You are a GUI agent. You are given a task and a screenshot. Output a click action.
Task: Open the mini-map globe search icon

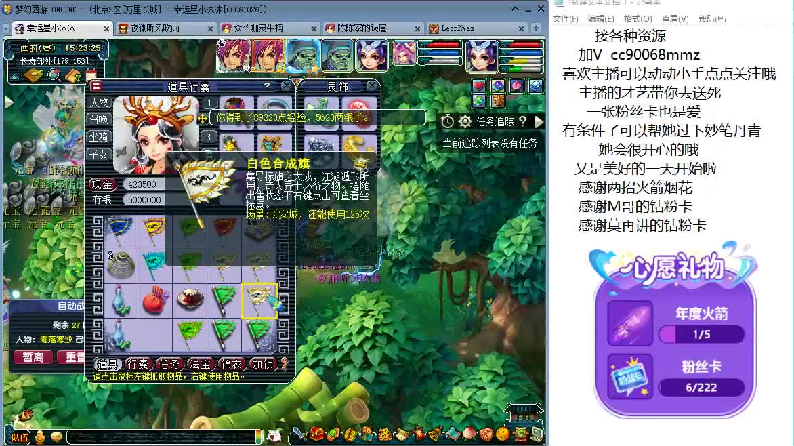pos(54,75)
